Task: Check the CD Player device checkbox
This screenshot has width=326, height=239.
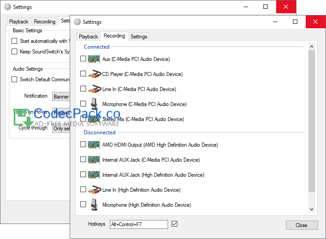Action: click(83, 74)
